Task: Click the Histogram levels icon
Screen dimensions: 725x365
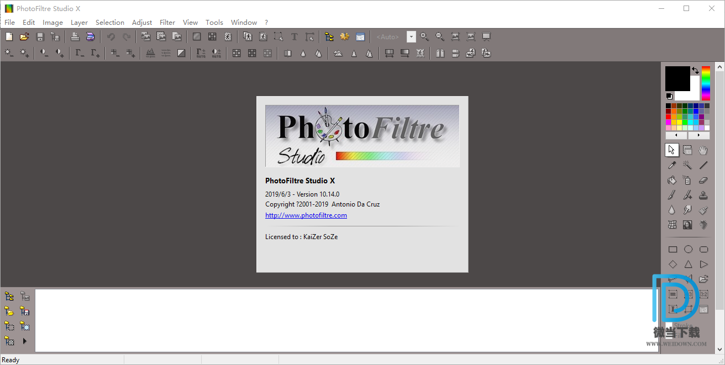Action: coord(150,54)
